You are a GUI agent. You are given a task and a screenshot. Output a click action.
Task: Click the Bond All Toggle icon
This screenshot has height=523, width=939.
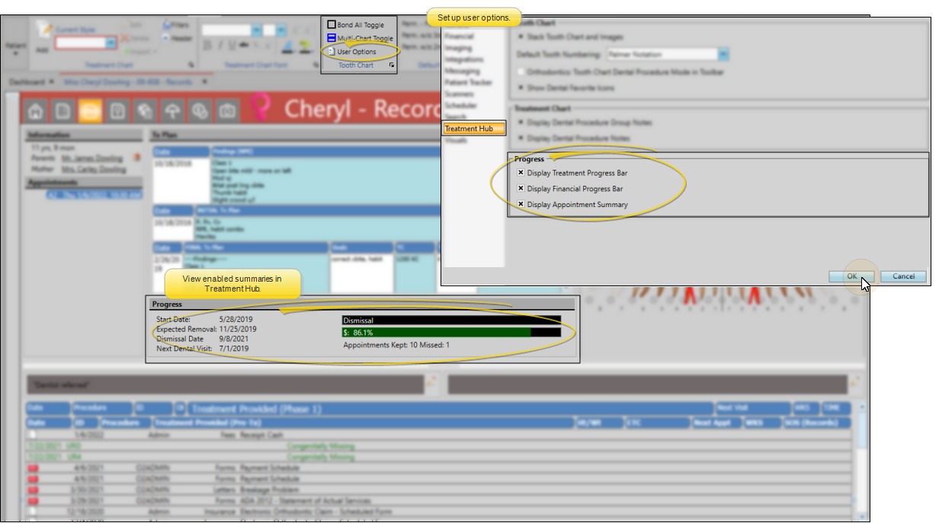click(332, 25)
